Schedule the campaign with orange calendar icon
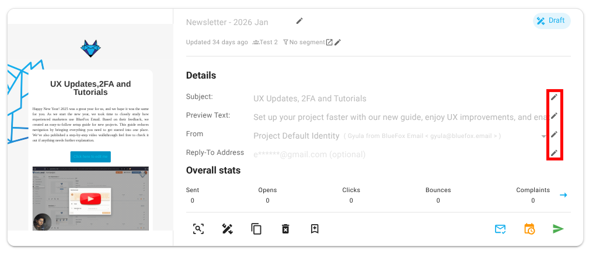This screenshot has height=255, width=589. (x=529, y=229)
